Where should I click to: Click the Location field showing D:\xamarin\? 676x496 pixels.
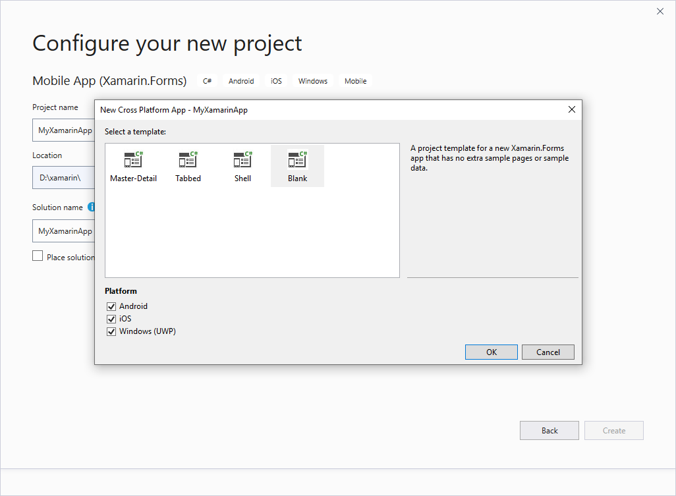63,178
